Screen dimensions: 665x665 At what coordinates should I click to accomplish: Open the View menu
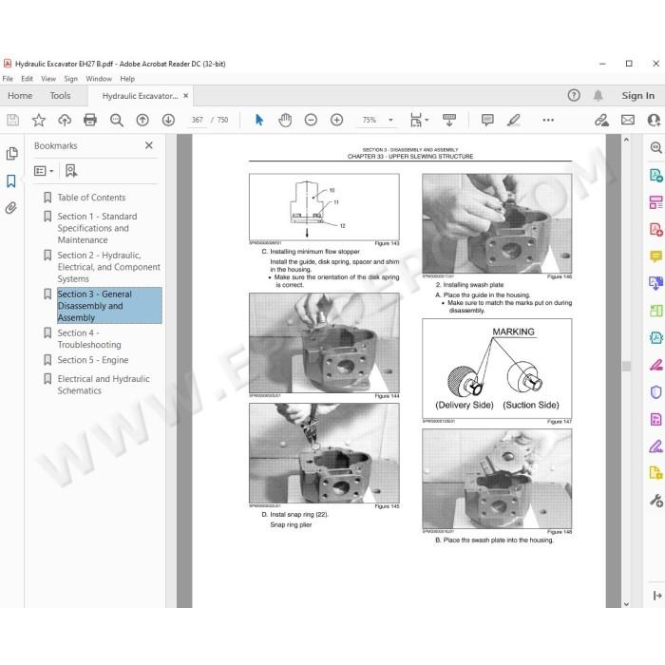point(48,79)
